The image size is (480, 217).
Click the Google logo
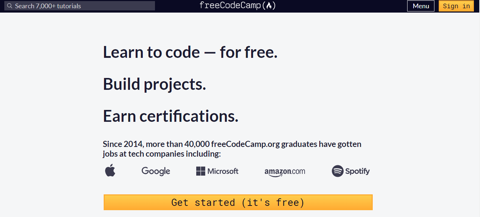(156, 171)
